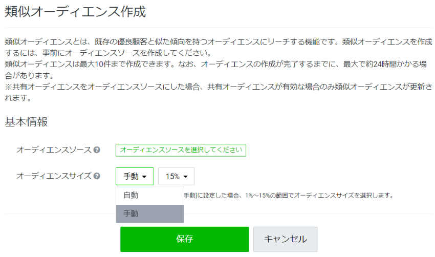The width and height of the screenshot is (435, 257).
Task: Cancel creation via the キャンセル button
Action: [x=285, y=239]
